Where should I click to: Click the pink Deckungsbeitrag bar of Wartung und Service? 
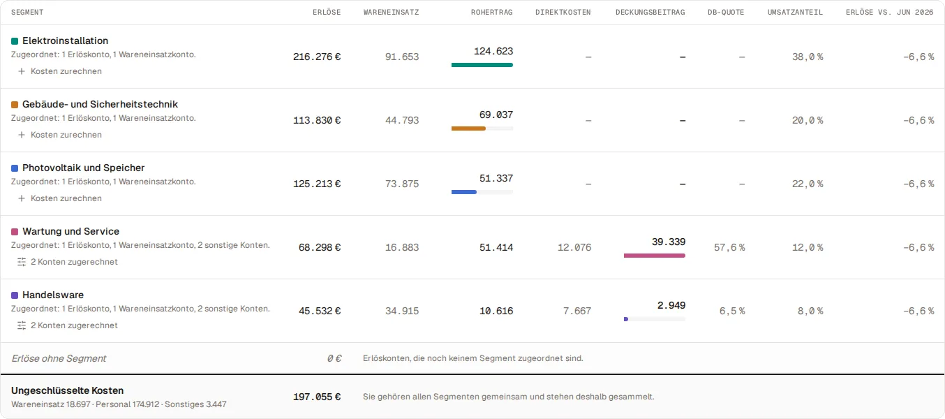[655, 256]
